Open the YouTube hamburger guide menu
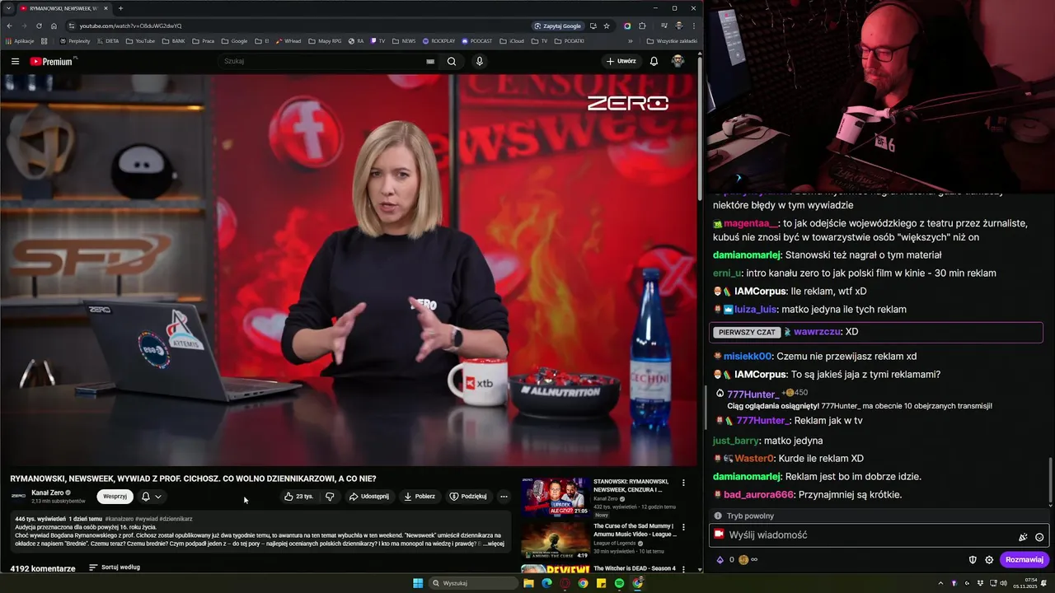Screen dimensions: 1055x593 pos(15,61)
